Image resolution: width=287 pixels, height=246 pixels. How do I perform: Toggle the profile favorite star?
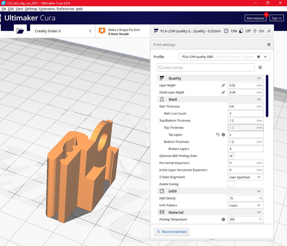point(258,56)
